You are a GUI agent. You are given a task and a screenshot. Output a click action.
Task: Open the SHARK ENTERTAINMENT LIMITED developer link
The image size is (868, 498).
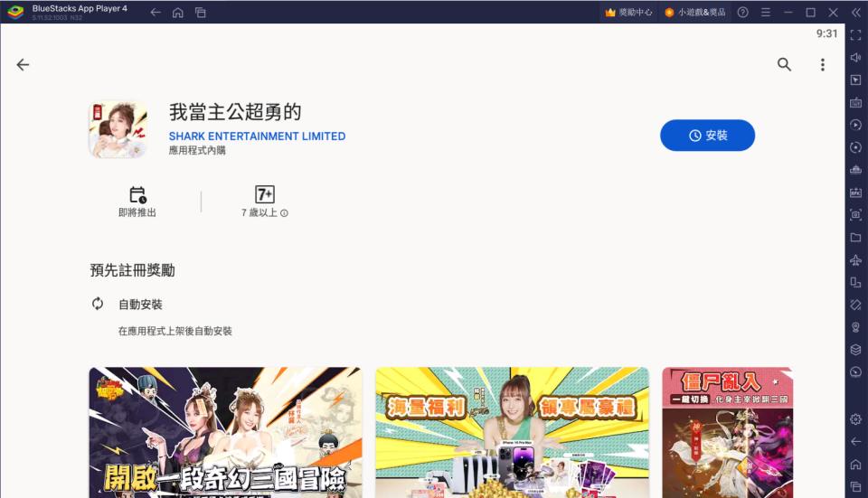point(257,136)
